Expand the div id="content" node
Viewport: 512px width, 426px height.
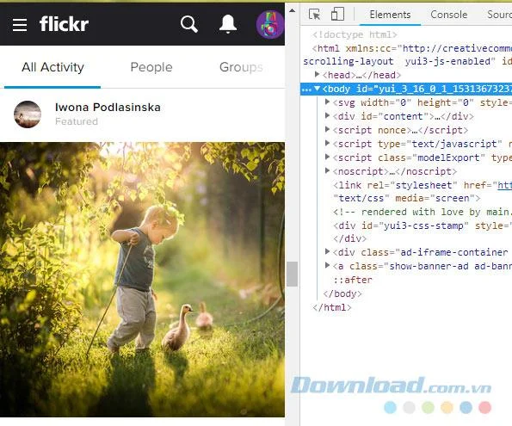click(327, 115)
